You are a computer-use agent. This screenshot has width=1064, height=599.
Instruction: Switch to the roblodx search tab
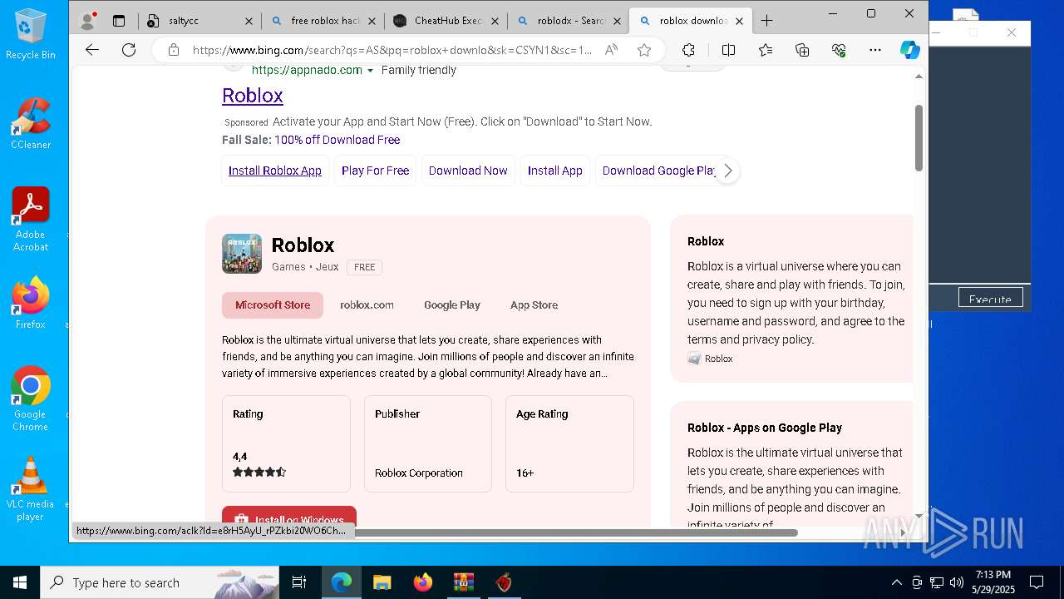[x=569, y=21]
